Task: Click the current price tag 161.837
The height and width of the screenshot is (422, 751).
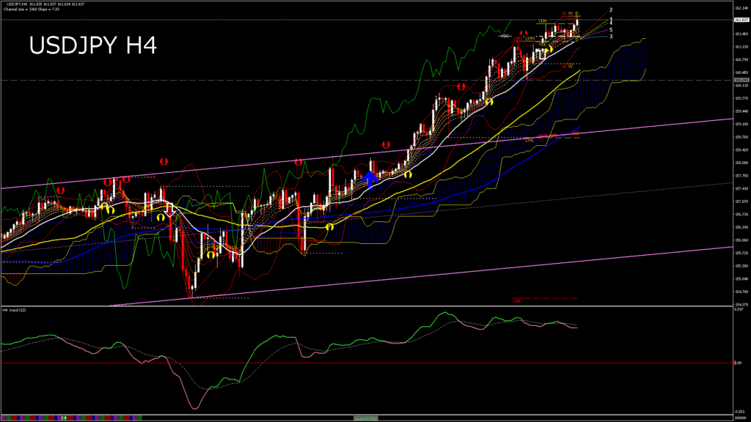Action: point(741,20)
